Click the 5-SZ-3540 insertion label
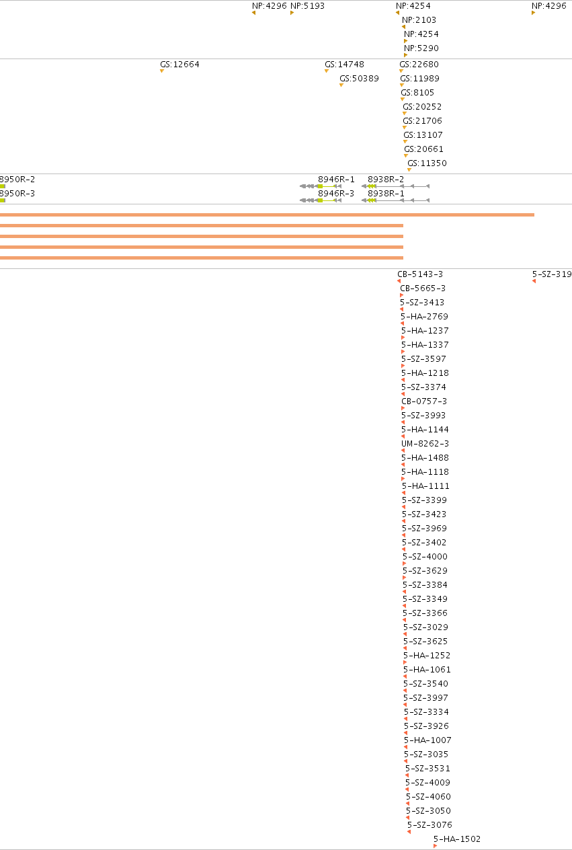 [425, 684]
